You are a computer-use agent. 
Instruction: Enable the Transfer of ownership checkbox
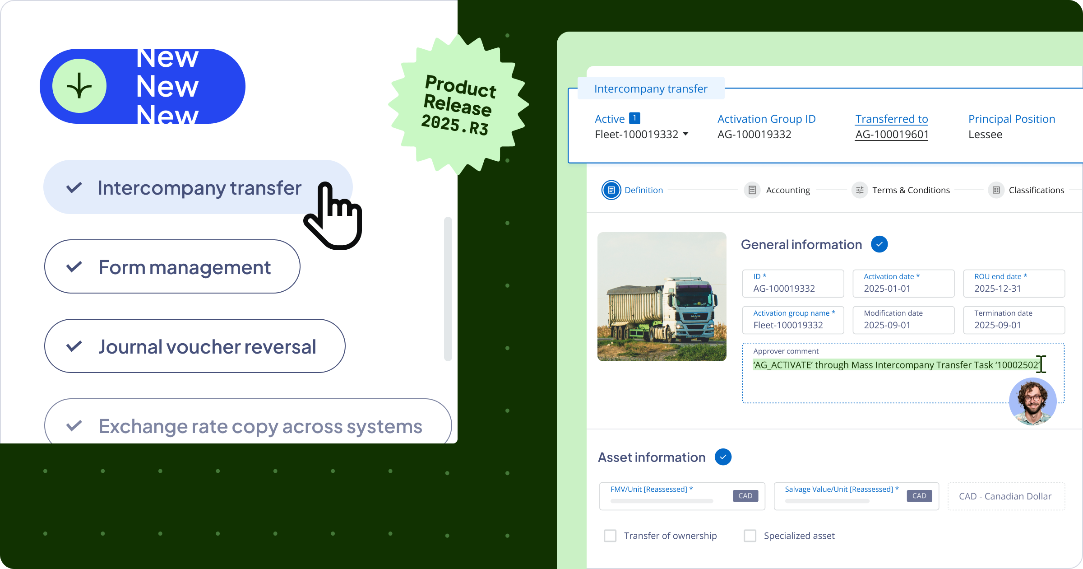610,536
